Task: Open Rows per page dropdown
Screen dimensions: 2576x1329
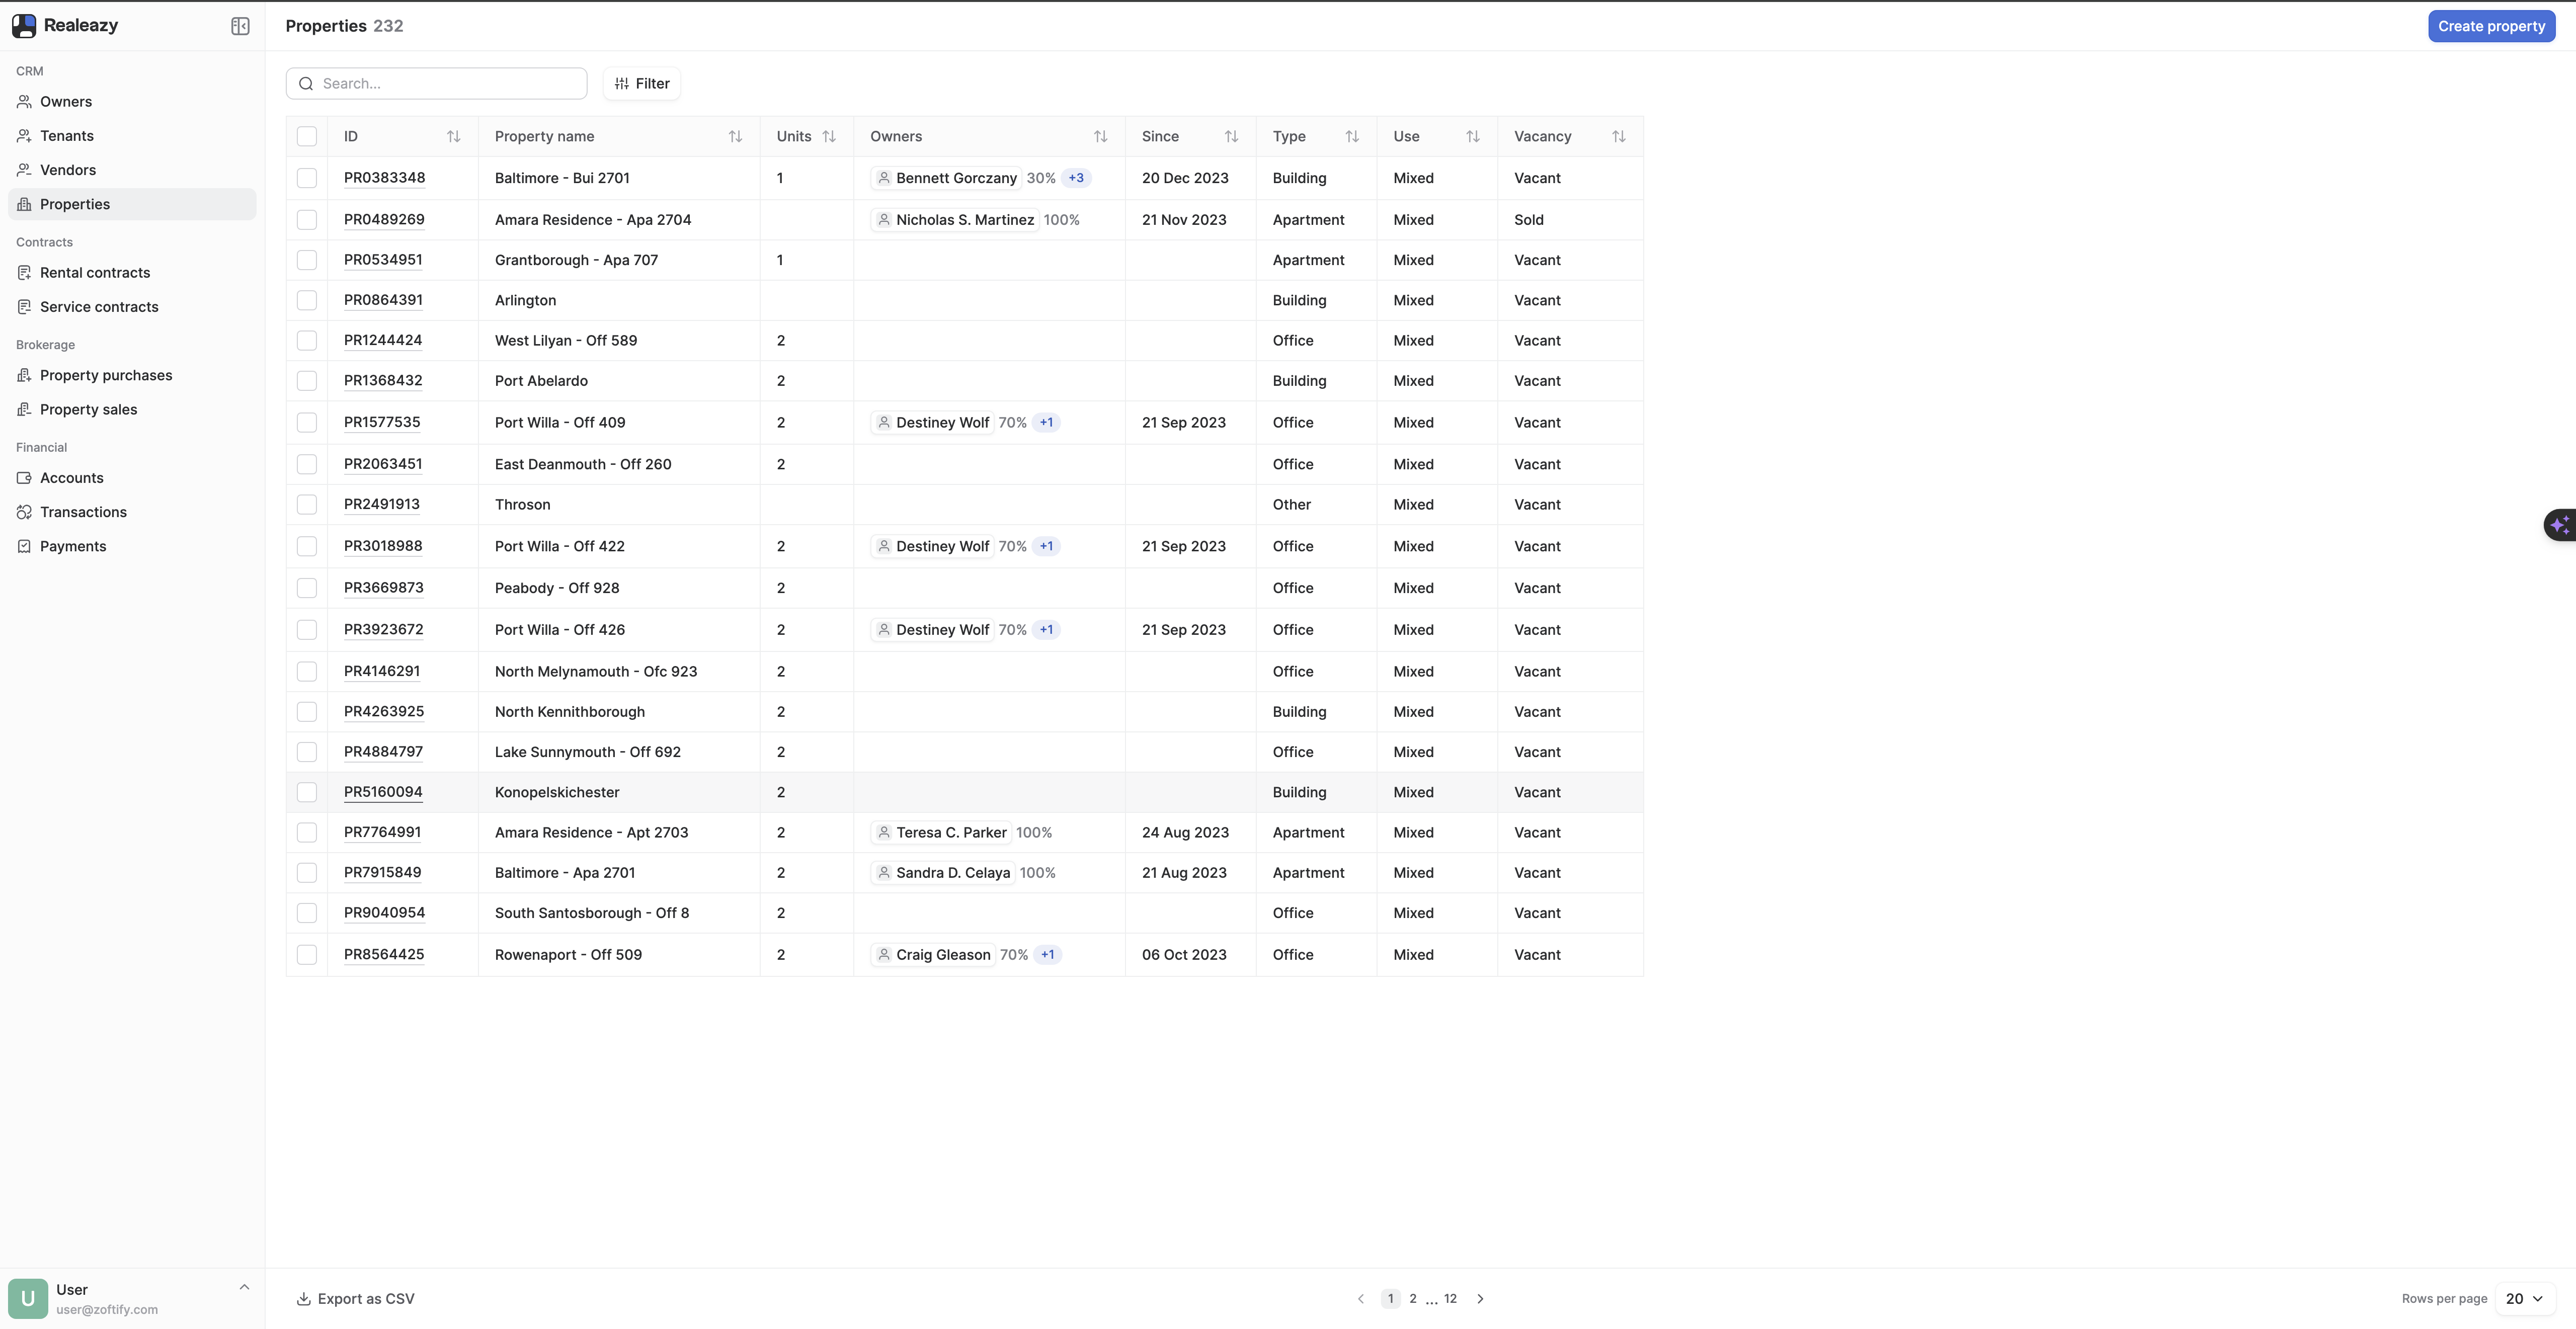Action: coord(2524,1298)
